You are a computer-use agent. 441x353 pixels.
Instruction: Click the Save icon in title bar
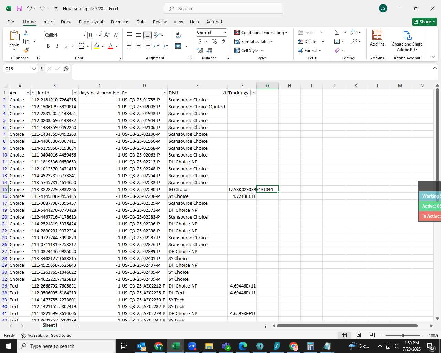click(x=19, y=8)
